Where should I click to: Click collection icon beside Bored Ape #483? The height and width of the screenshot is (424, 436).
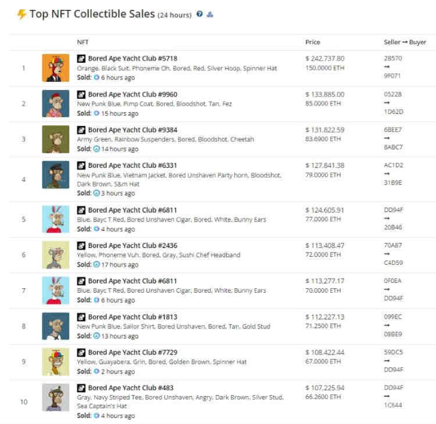pyautogui.click(x=81, y=388)
